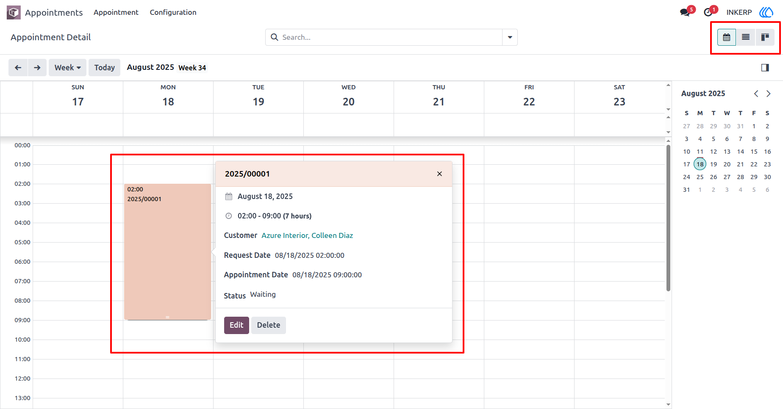Open the Configuration menu
Screen dimensions: 783x409
173,12
